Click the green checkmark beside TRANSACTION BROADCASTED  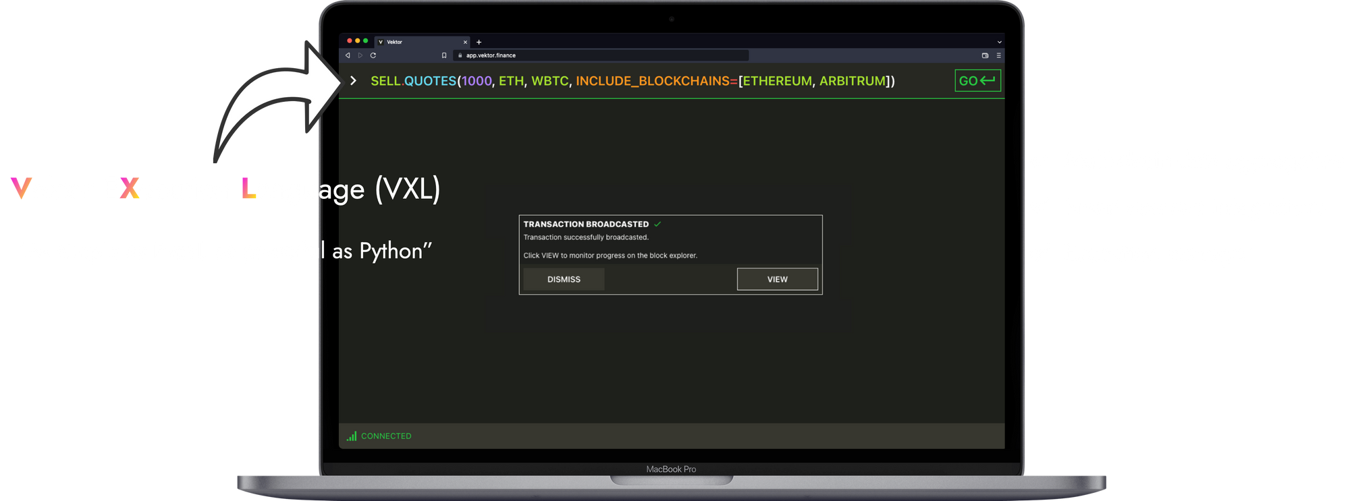[x=657, y=224]
